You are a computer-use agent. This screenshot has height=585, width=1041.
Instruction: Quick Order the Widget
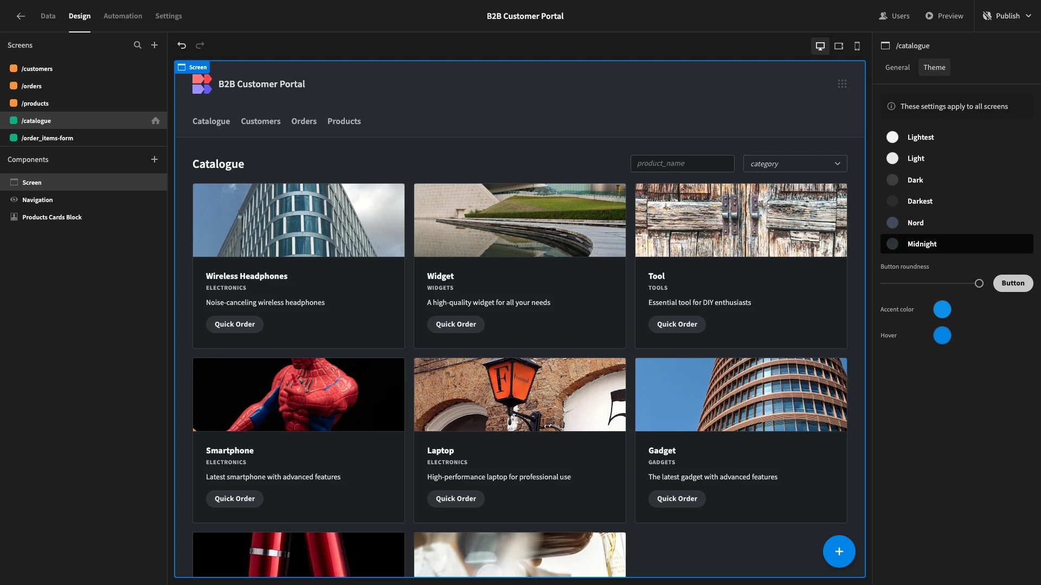456,324
